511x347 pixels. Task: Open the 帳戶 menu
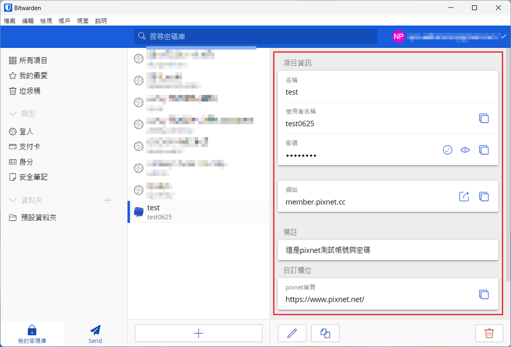tap(64, 21)
